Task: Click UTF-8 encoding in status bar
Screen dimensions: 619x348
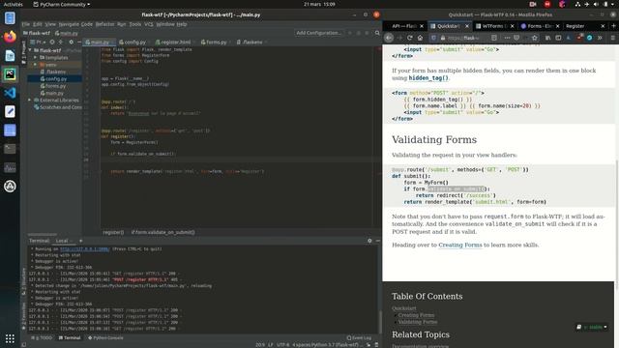Action: click(282, 345)
